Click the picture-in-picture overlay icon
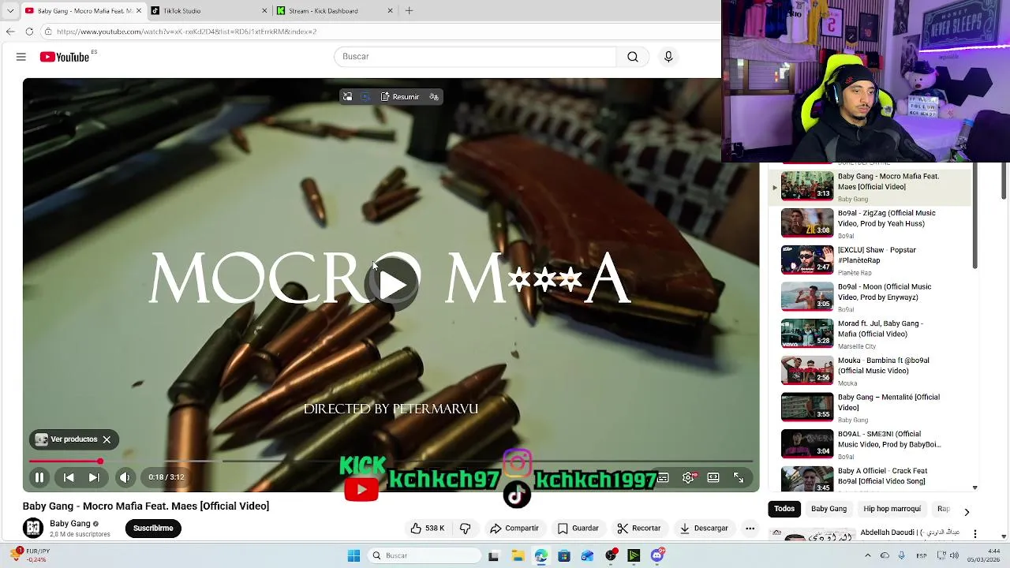Image resolution: width=1010 pixels, height=568 pixels. coord(347,96)
